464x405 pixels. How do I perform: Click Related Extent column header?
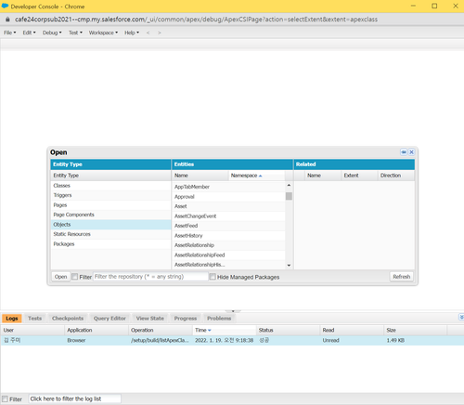pyautogui.click(x=359, y=176)
